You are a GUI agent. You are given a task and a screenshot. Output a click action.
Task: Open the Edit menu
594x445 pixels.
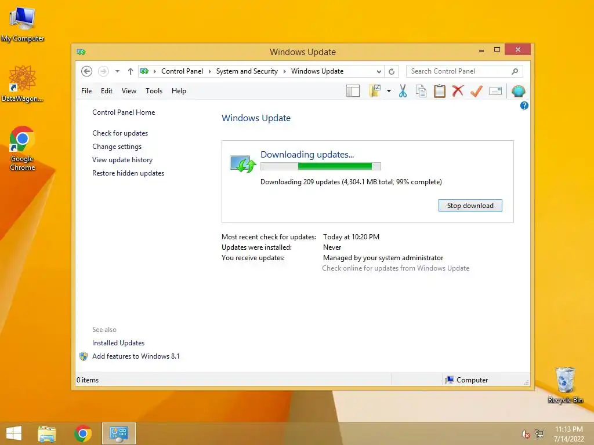pos(107,91)
